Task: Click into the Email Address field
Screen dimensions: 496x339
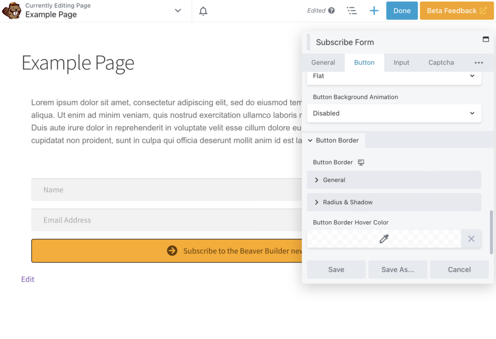Action: tap(165, 220)
